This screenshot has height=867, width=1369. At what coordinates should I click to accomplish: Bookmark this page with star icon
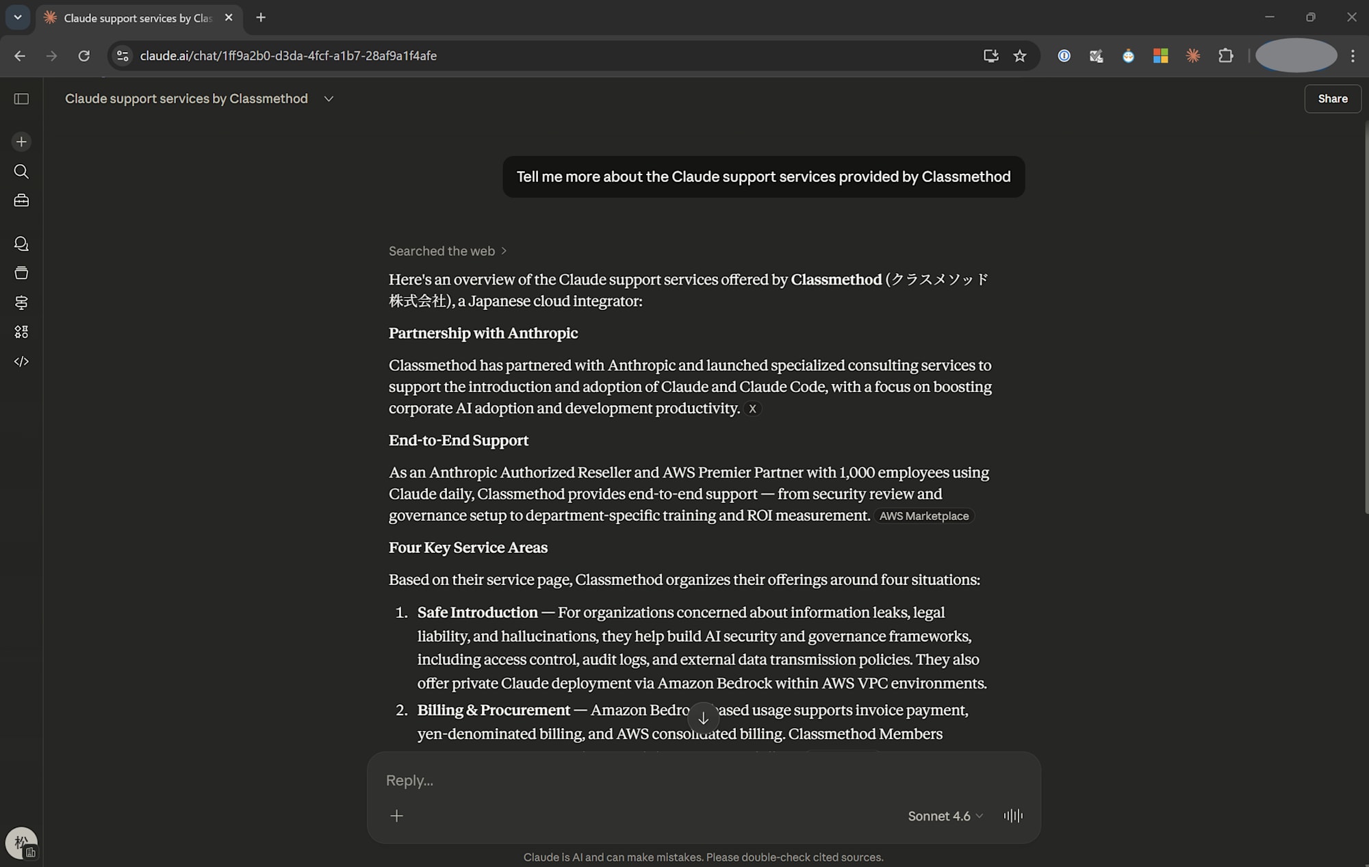coord(1020,56)
